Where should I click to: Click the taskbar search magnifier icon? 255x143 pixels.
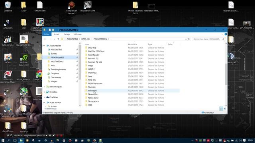coord(9,140)
